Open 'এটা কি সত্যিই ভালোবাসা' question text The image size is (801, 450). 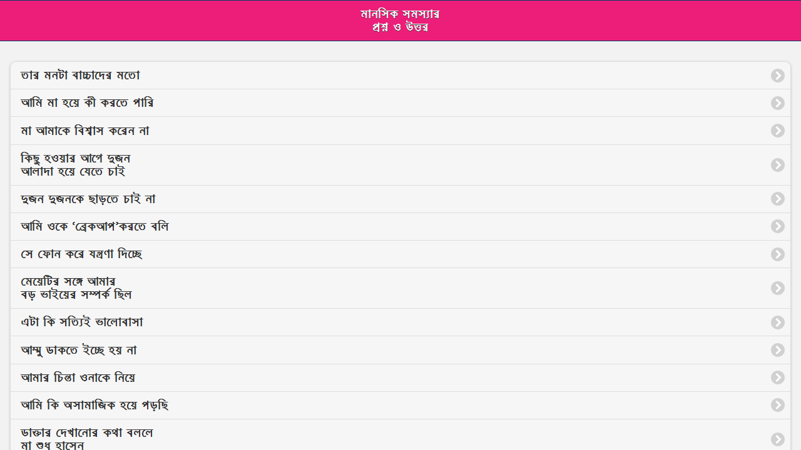(82, 322)
